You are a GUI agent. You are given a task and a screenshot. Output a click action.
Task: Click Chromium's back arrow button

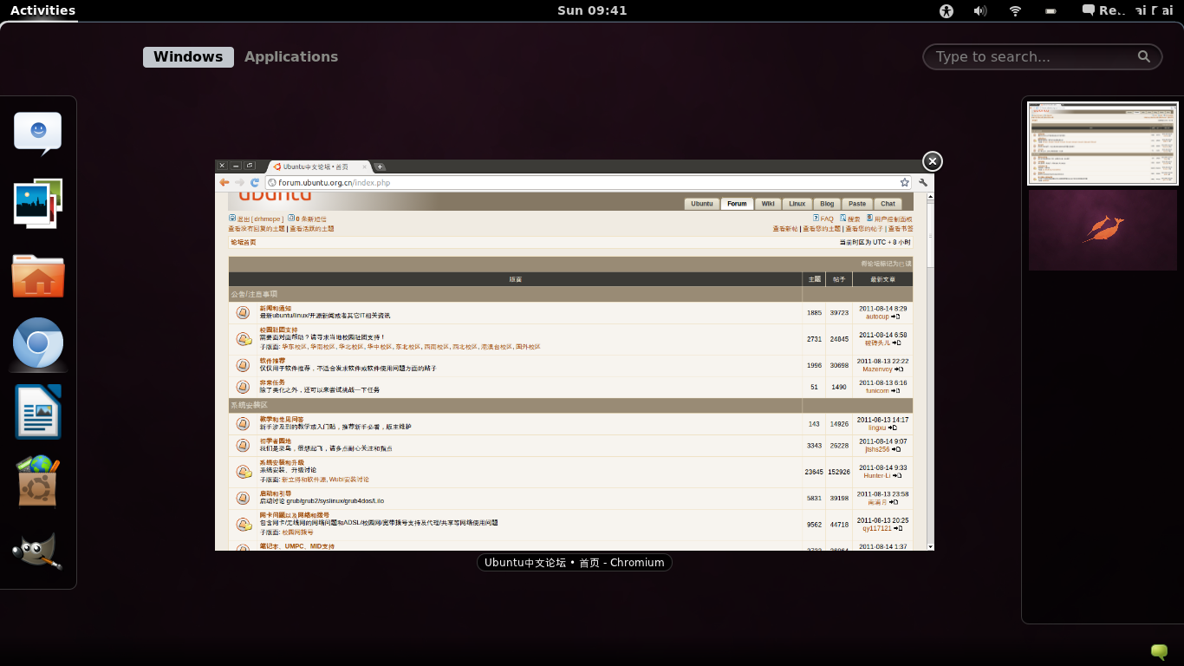coord(224,182)
